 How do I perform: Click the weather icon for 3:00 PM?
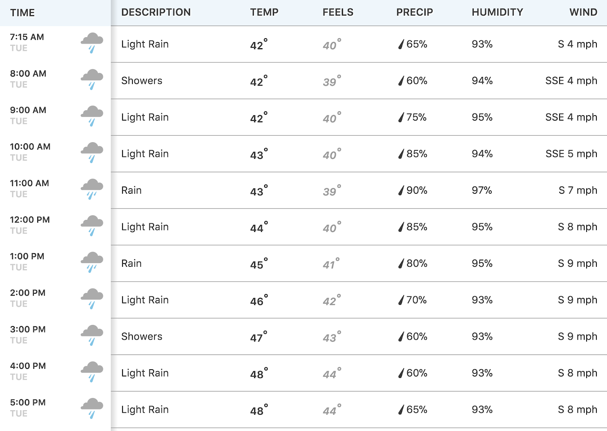(92, 335)
